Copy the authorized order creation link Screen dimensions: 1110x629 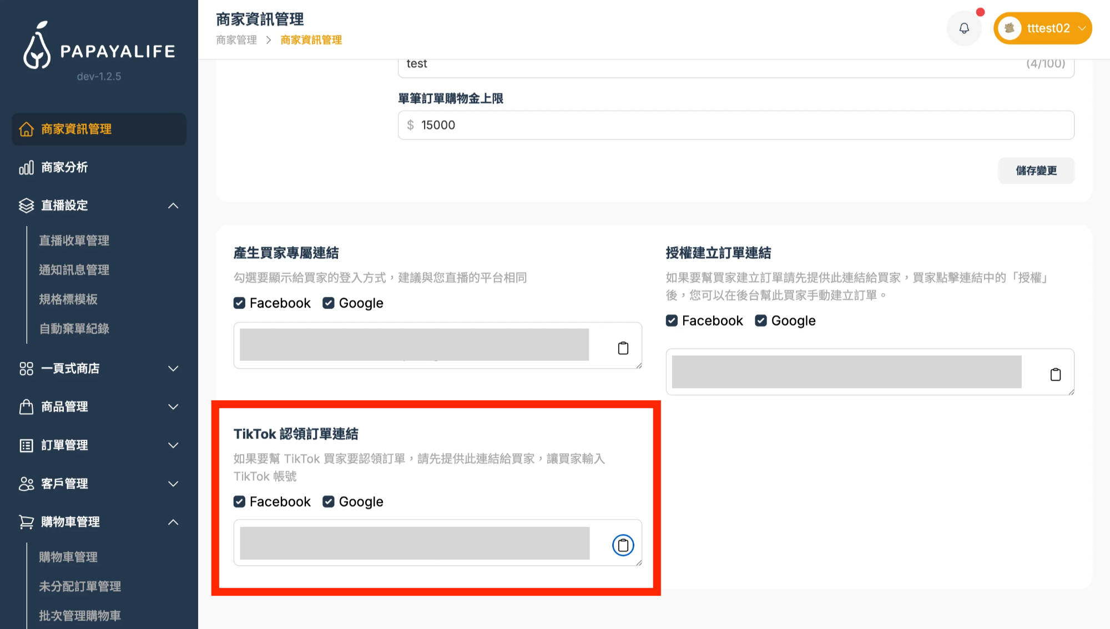1055,375
